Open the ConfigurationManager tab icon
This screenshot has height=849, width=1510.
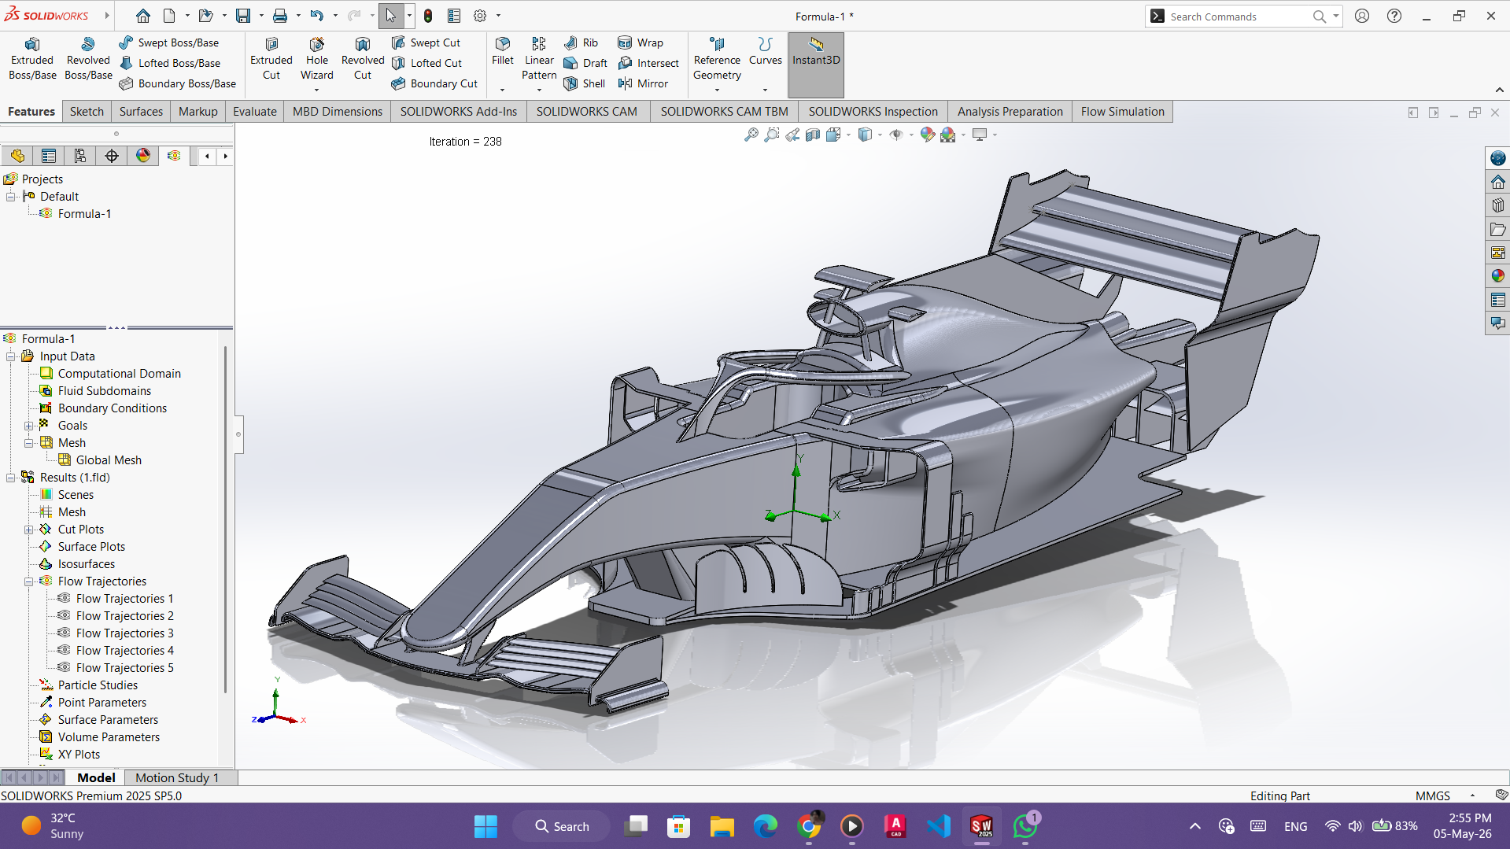point(80,156)
